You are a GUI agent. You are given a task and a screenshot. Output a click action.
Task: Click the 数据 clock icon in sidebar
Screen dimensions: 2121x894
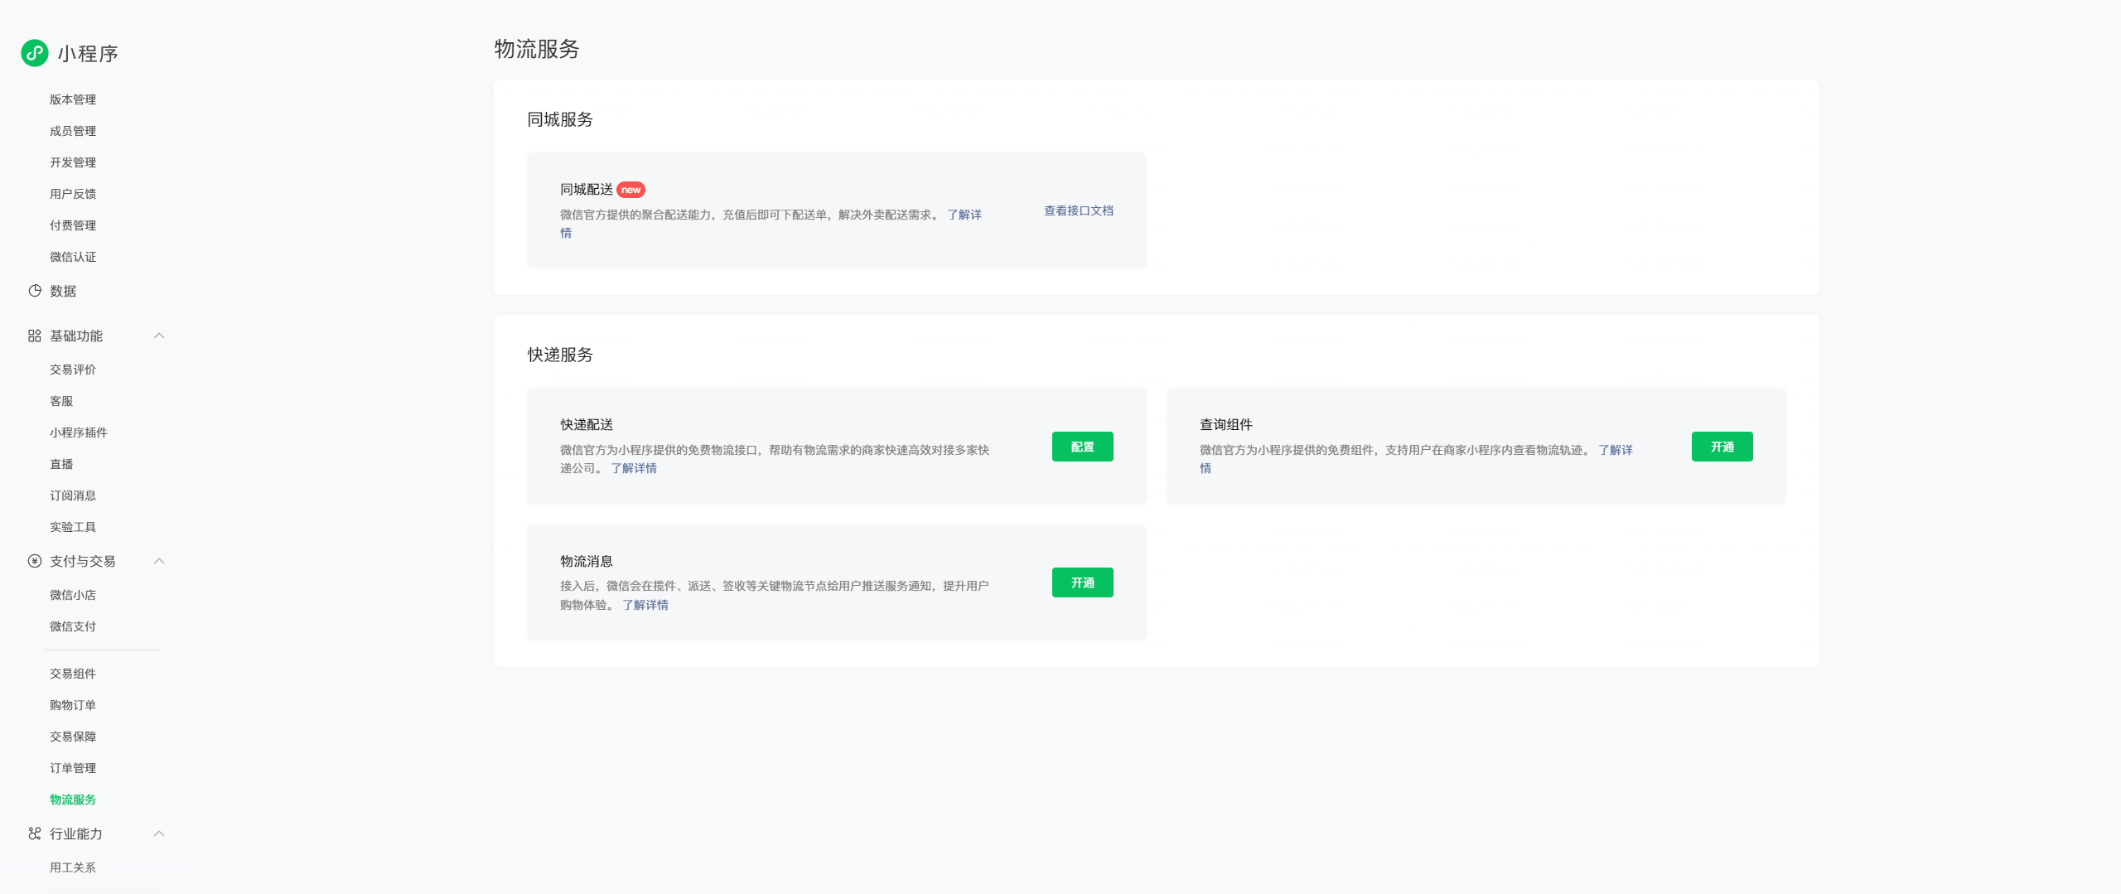coord(35,291)
